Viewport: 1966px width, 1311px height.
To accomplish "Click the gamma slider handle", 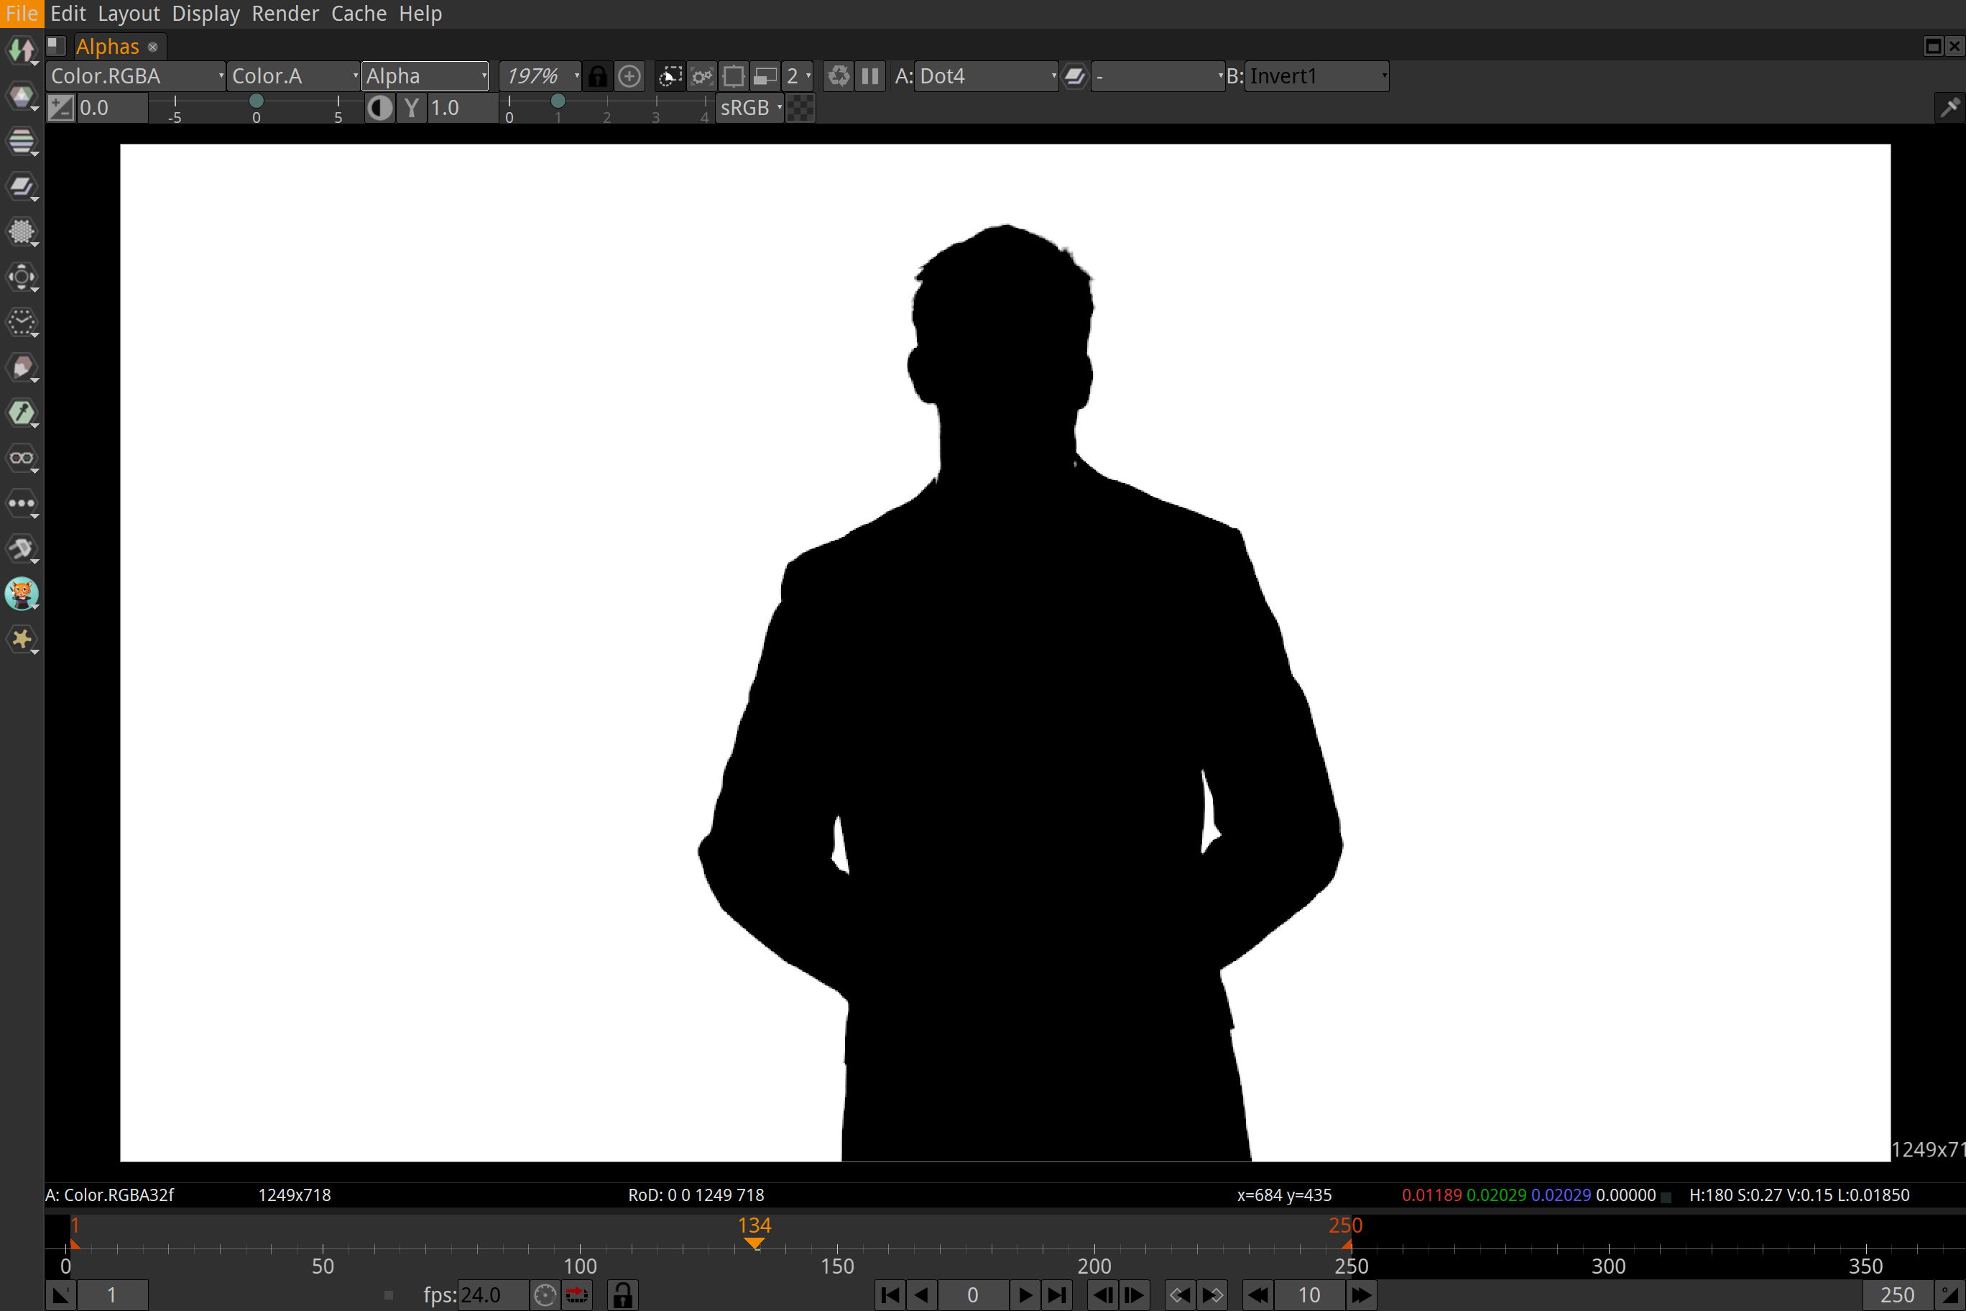I will click(558, 101).
